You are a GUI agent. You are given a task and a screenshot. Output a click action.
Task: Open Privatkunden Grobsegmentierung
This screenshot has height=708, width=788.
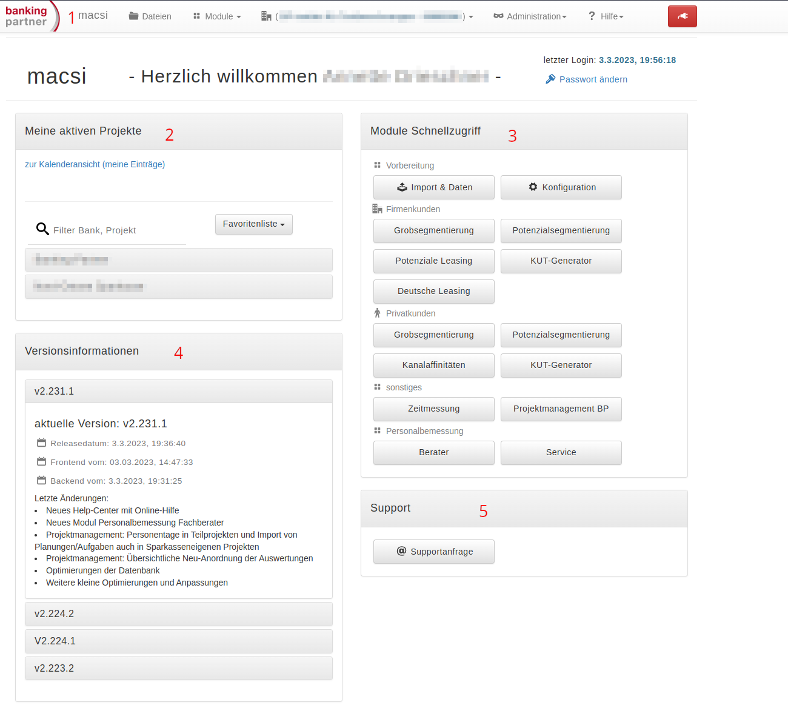[x=434, y=335]
